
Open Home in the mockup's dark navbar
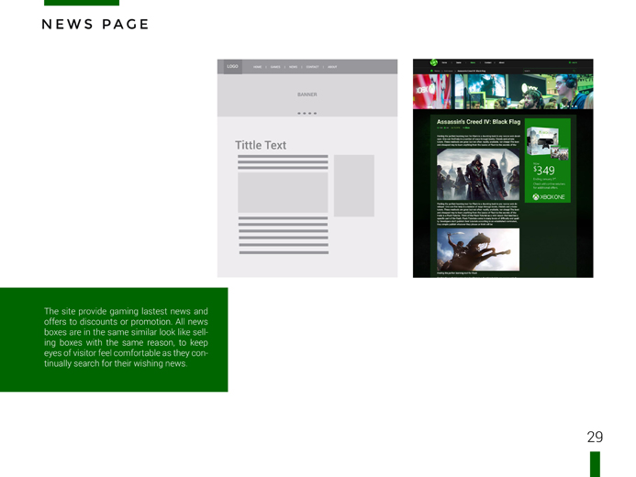pyautogui.click(x=444, y=62)
